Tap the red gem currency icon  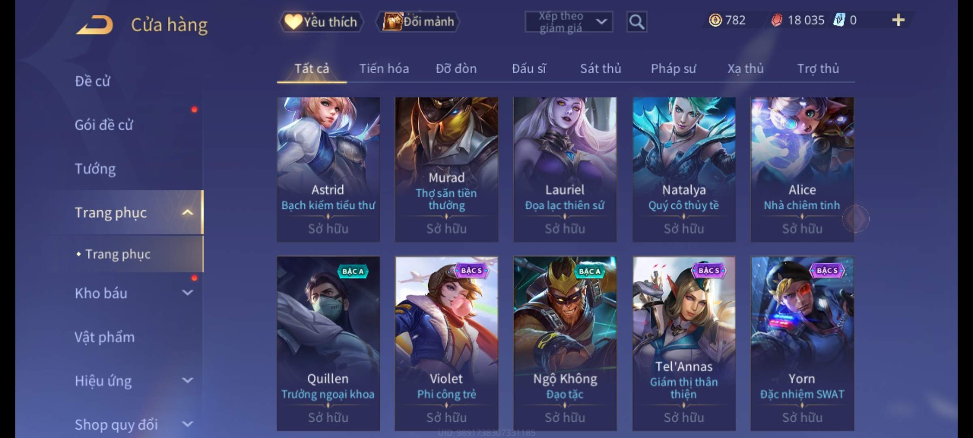click(x=777, y=20)
